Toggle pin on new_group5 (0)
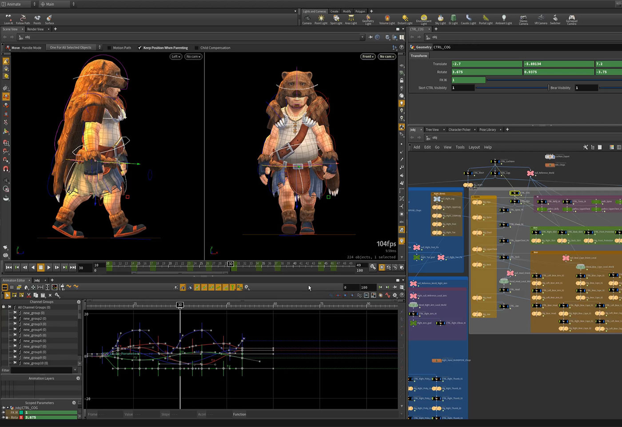The height and width of the screenshot is (427, 622). tap(15, 335)
